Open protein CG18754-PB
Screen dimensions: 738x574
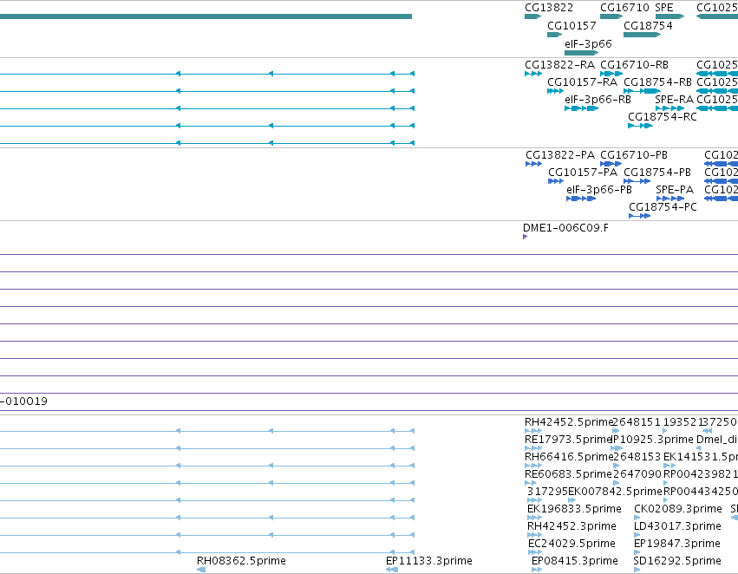[657, 173]
